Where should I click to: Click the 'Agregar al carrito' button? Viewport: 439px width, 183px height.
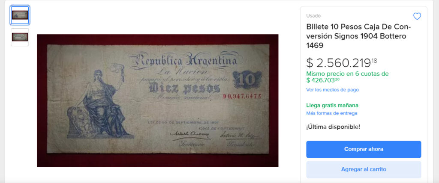[364, 169]
